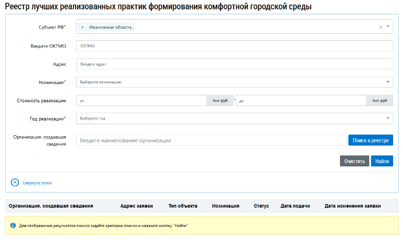Remove the Ивановская область tag
Viewport: 403px width, 240px height.
coord(82,27)
